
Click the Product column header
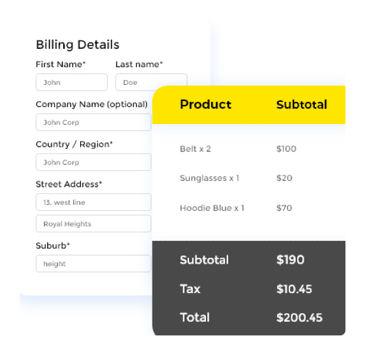205,104
